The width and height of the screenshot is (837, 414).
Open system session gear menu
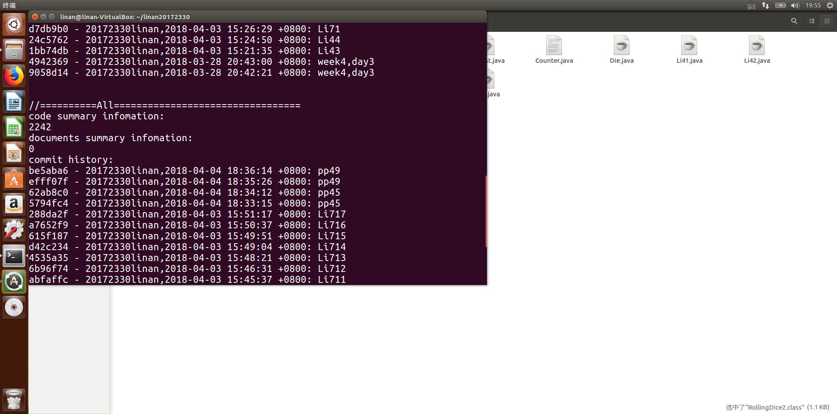pyautogui.click(x=830, y=5)
